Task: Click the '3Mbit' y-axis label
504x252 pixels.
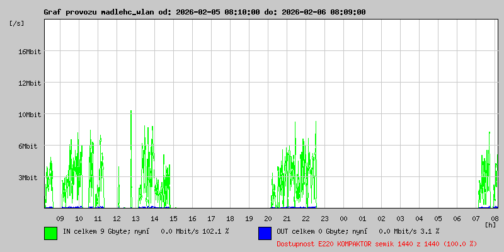Action: click(x=28, y=178)
